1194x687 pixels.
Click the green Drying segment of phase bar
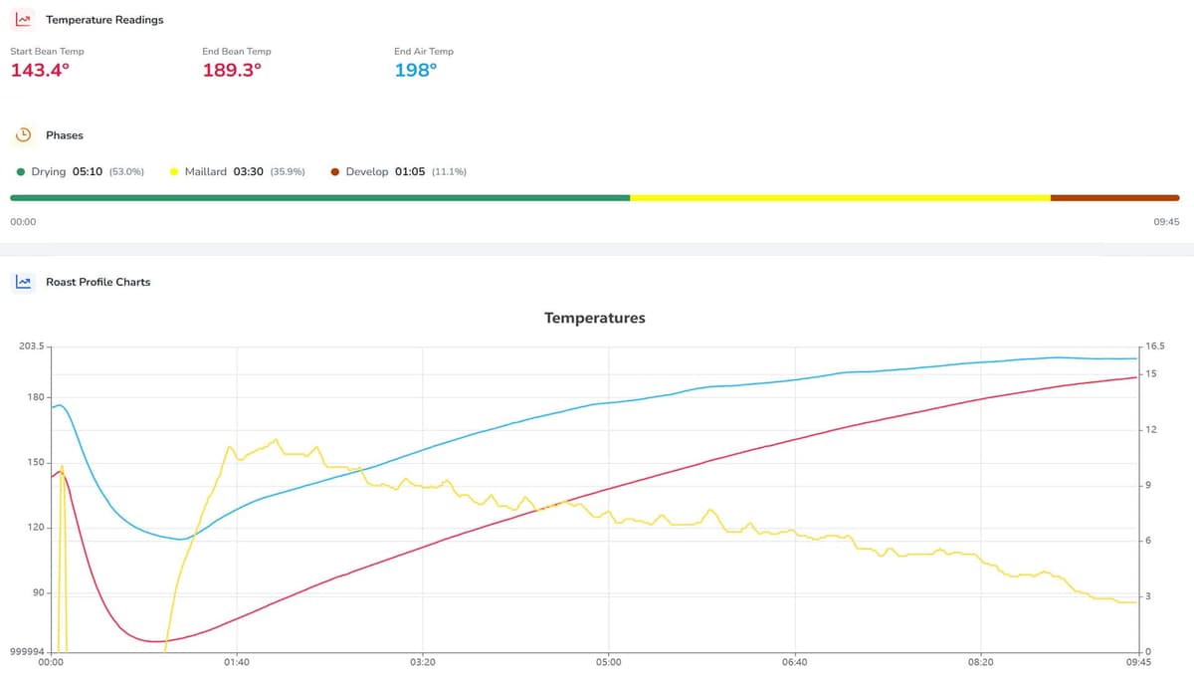[x=320, y=198]
